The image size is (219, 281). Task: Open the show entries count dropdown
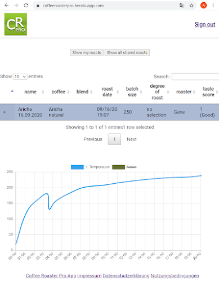click(20, 76)
